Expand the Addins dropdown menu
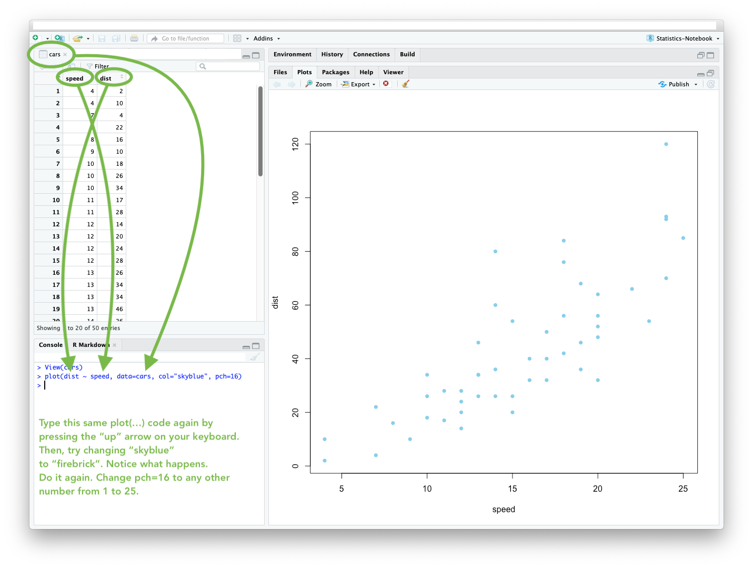This screenshot has height=568, width=753. [x=266, y=38]
